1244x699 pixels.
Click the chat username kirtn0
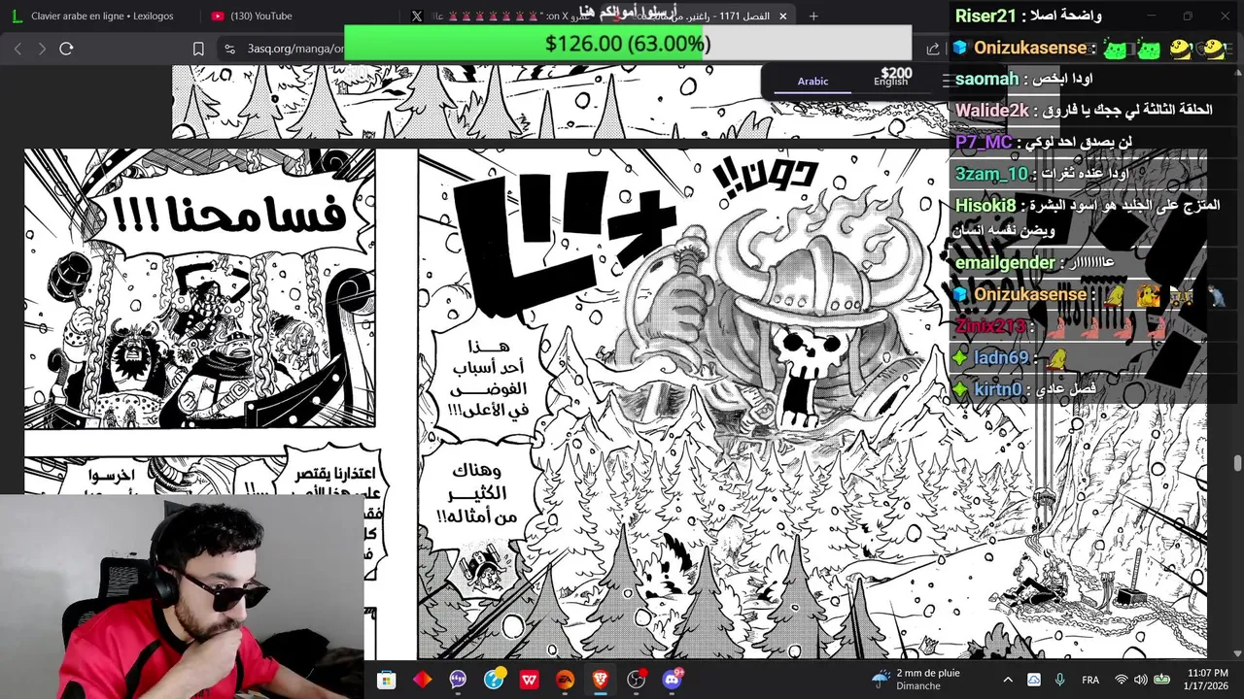998,389
